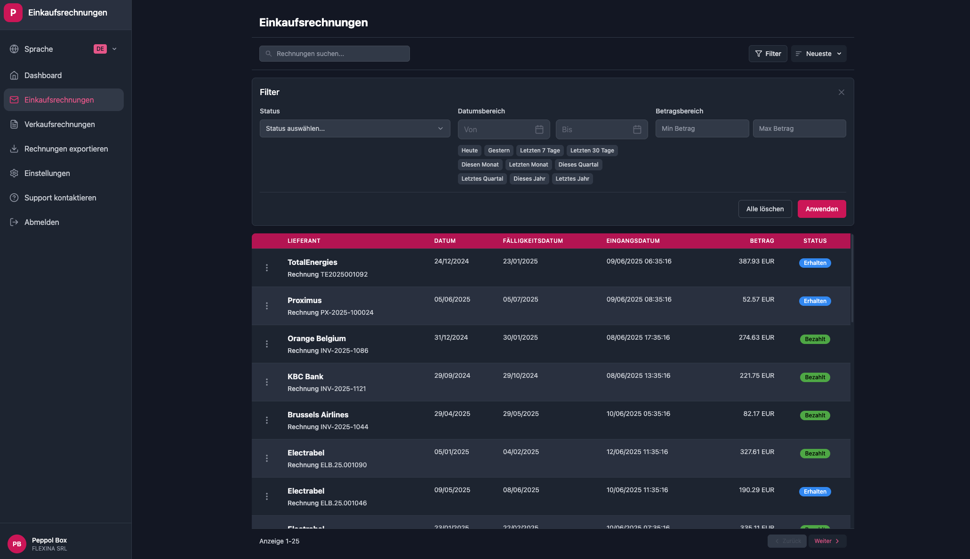Click Rechnung PX-2025-100024 text
The image size is (970, 559).
330,312
